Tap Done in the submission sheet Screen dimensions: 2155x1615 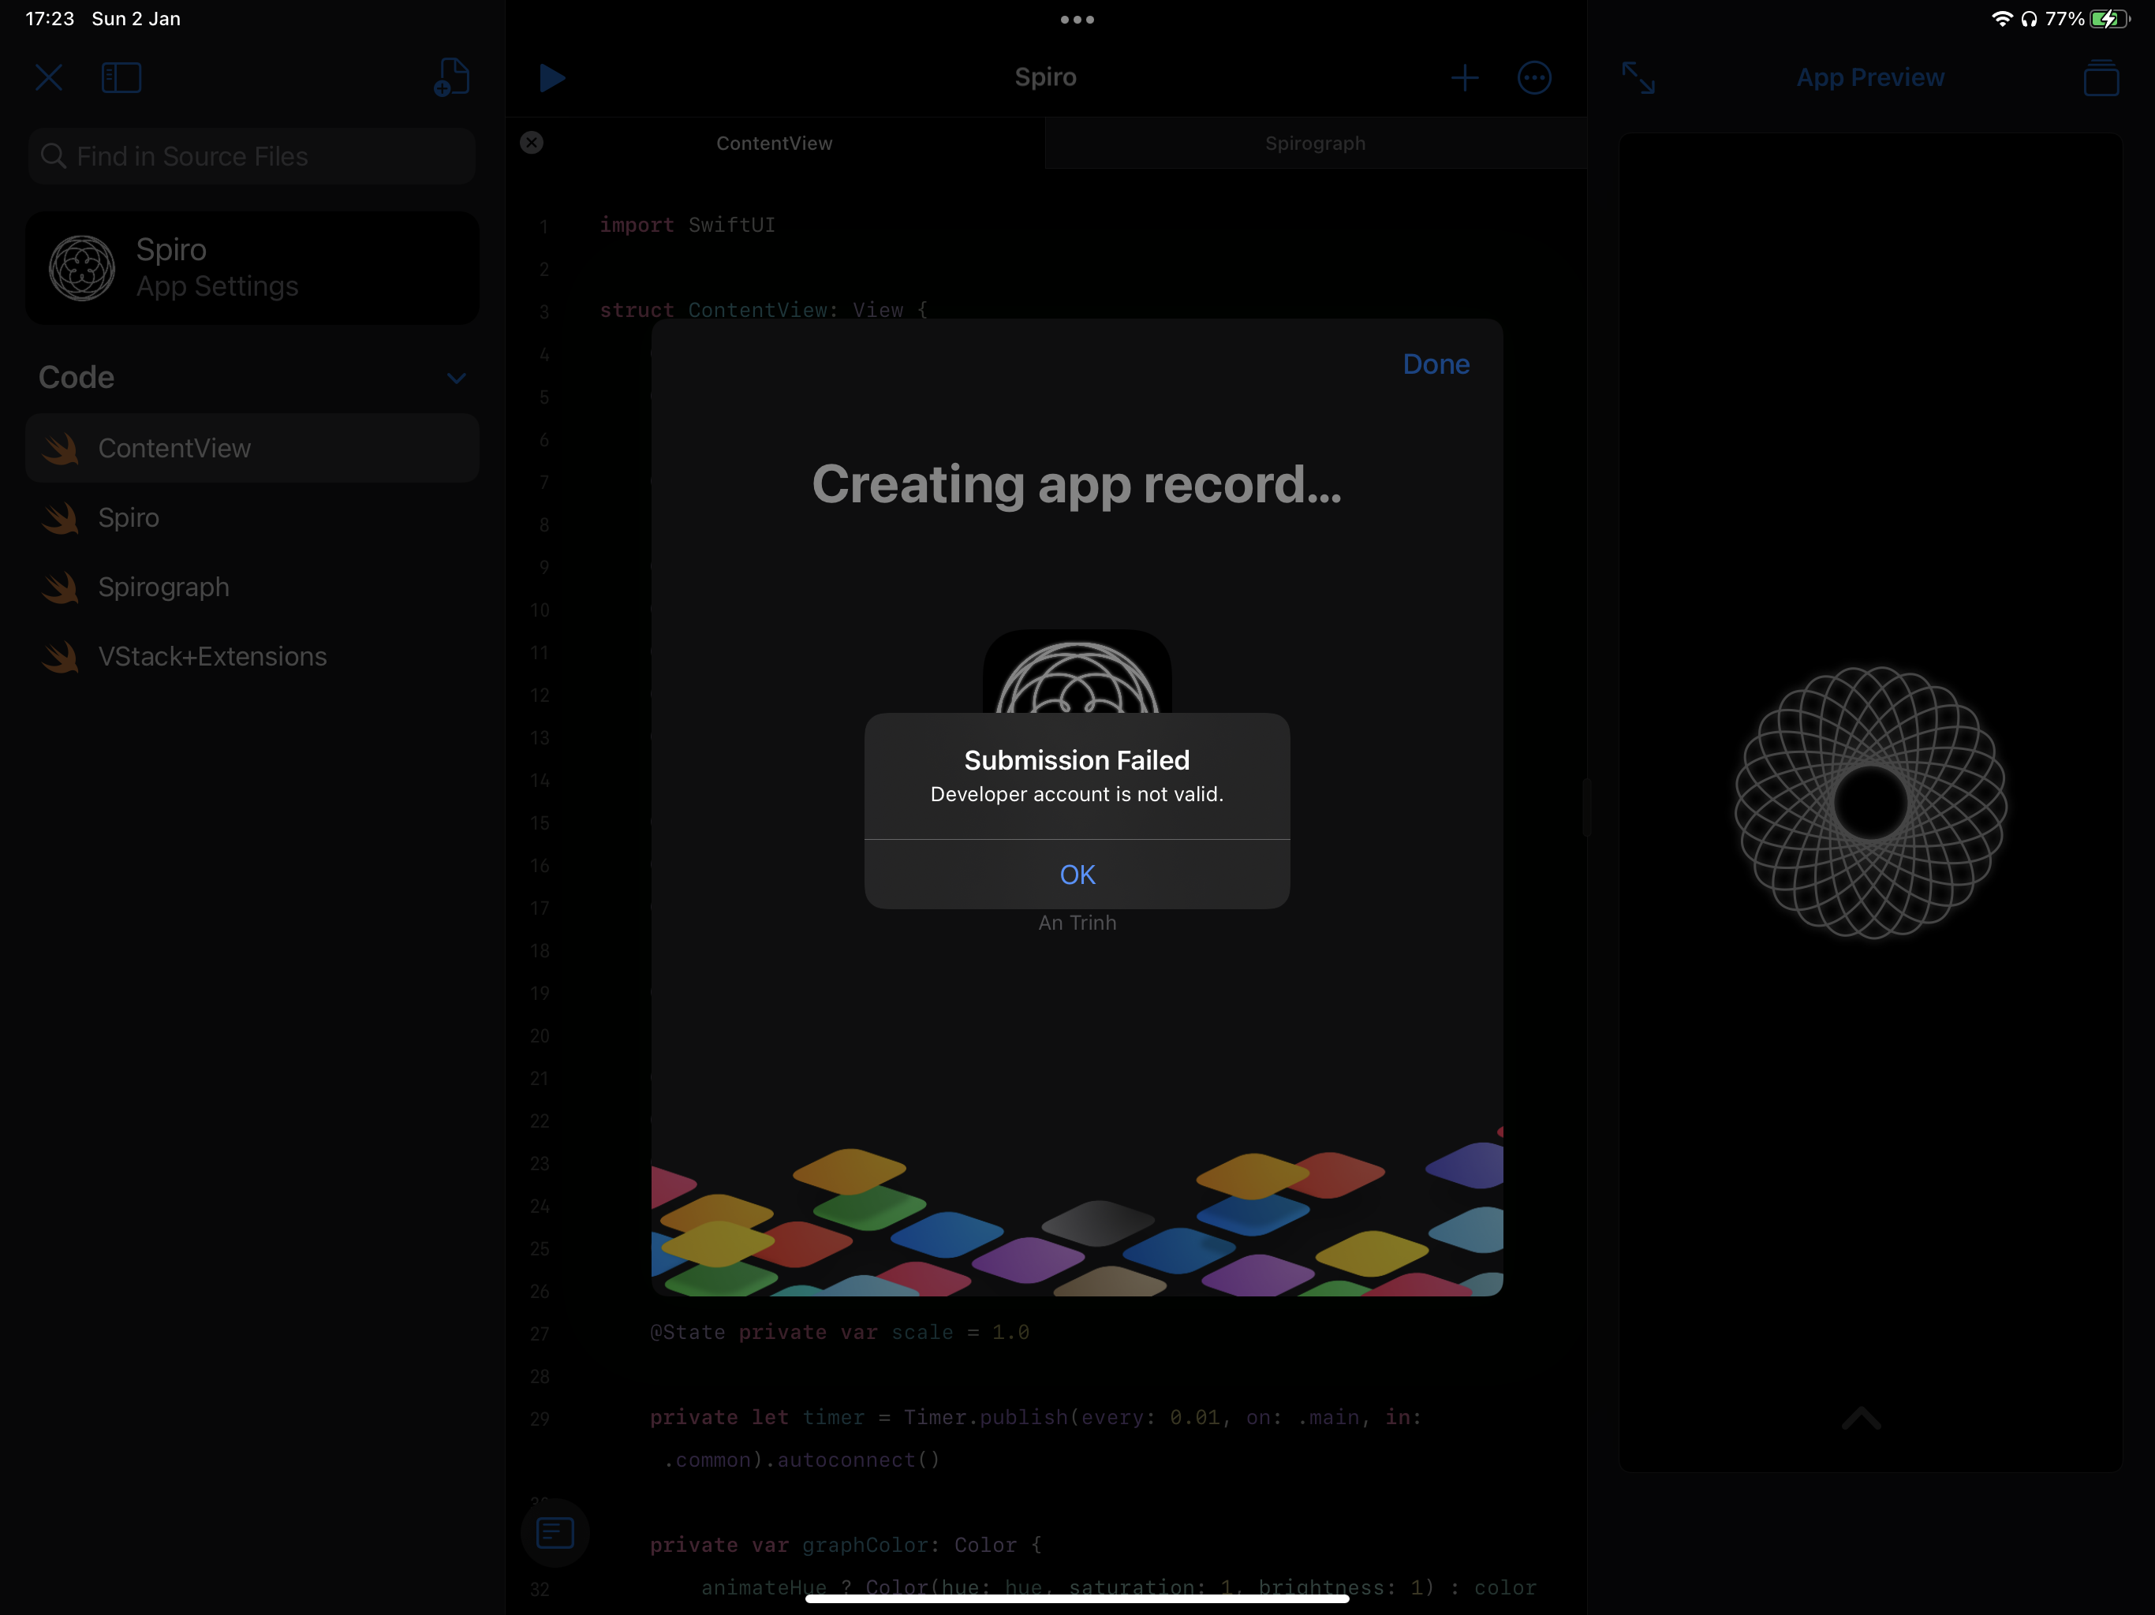[1435, 364]
